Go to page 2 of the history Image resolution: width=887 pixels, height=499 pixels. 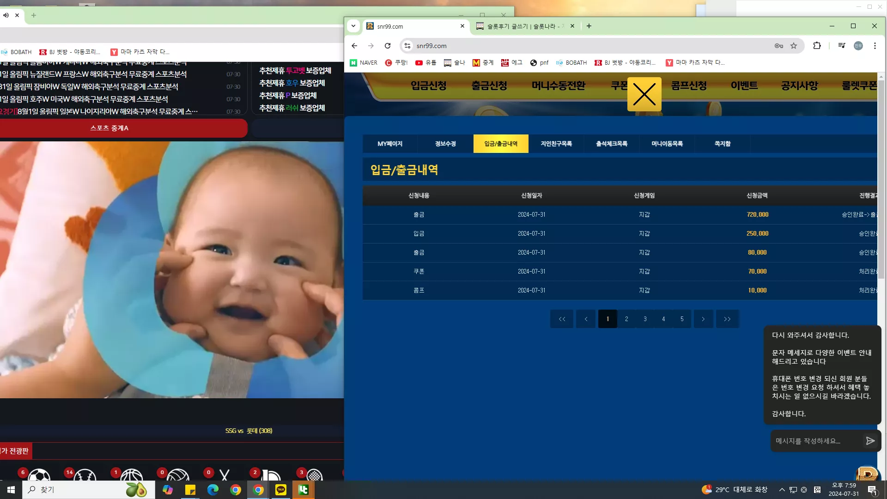click(626, 319)
